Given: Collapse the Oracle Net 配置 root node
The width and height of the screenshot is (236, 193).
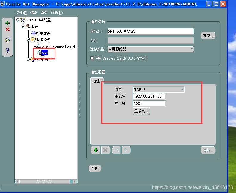Looking at the screenshot, I should click(18, 20).
